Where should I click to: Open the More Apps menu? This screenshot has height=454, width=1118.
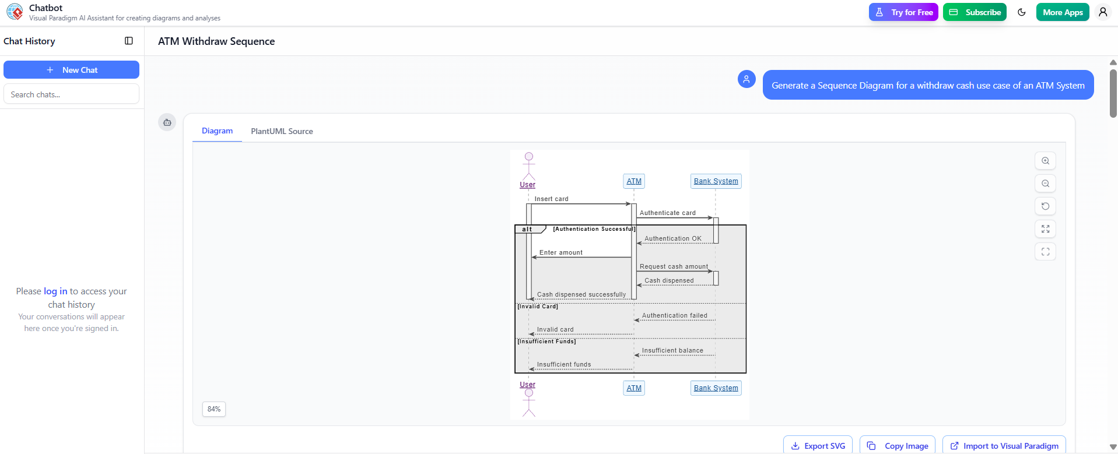click(1062, 12)
